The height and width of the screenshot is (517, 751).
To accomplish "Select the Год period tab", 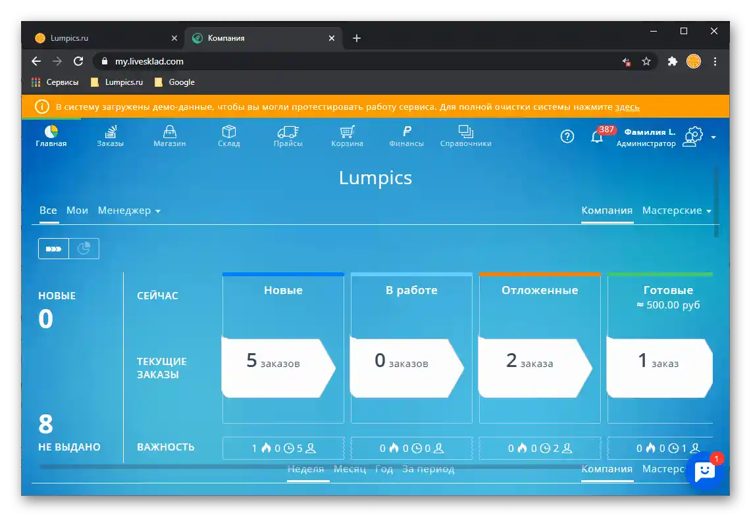I will tap(384, 469).
